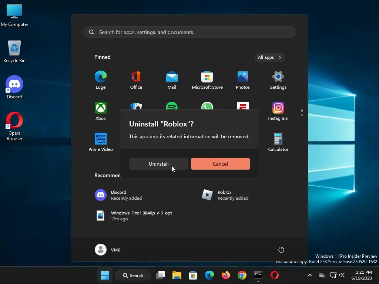Open pinned WhatsApp app

click(207, 106)
